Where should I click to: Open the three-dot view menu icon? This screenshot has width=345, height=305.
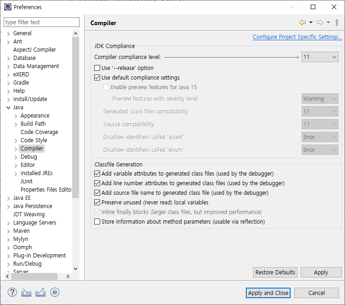pos(337,22)
